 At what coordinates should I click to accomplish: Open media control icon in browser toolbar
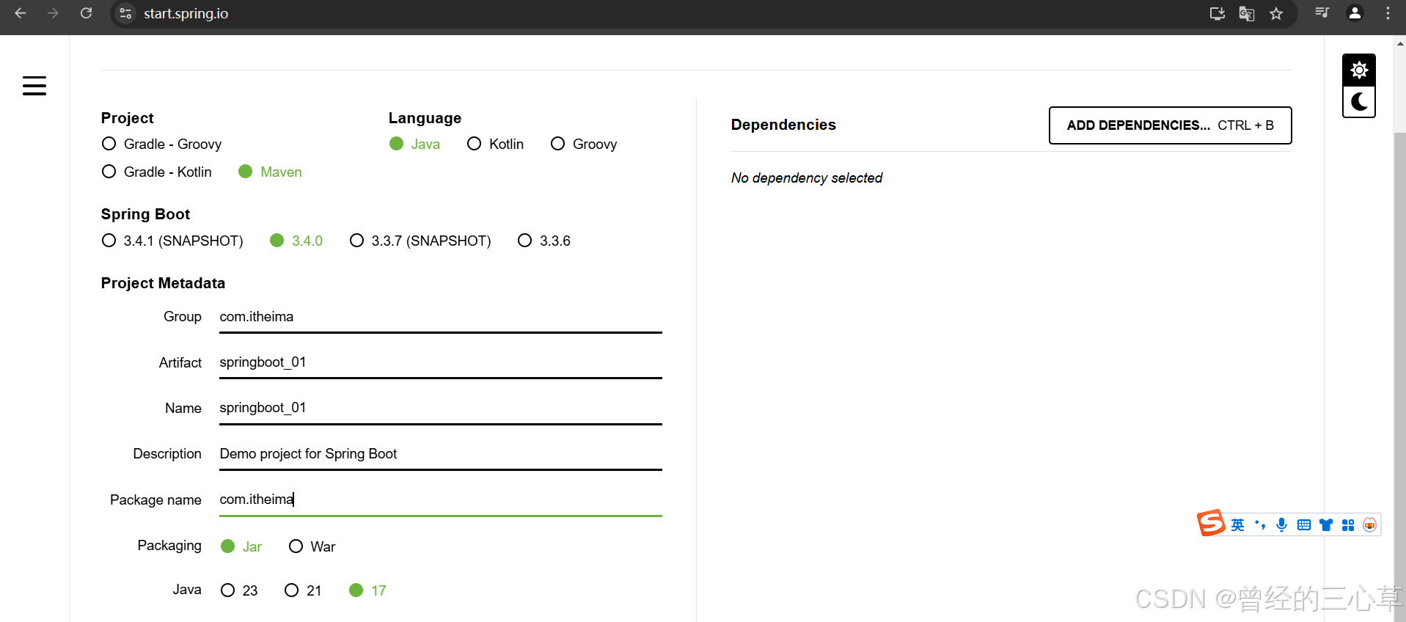click(1322, 12)
